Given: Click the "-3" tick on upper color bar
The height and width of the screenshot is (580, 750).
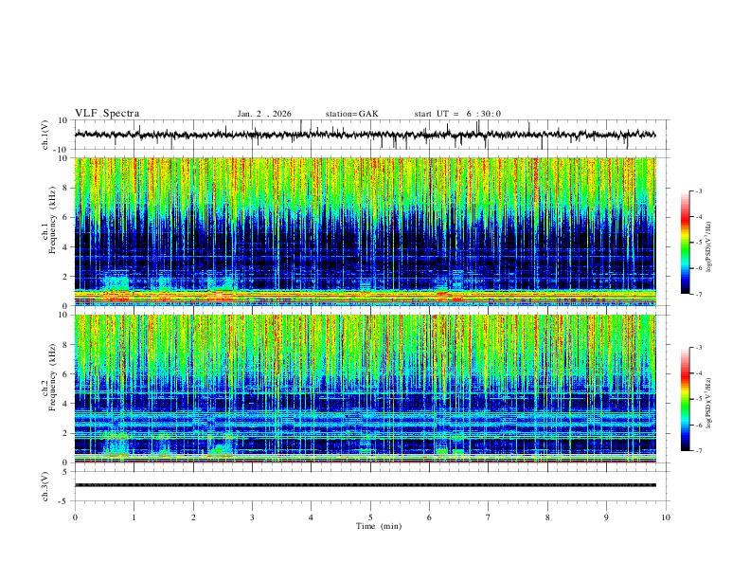Looking at the screenshot, I should [x=699, y=190].
